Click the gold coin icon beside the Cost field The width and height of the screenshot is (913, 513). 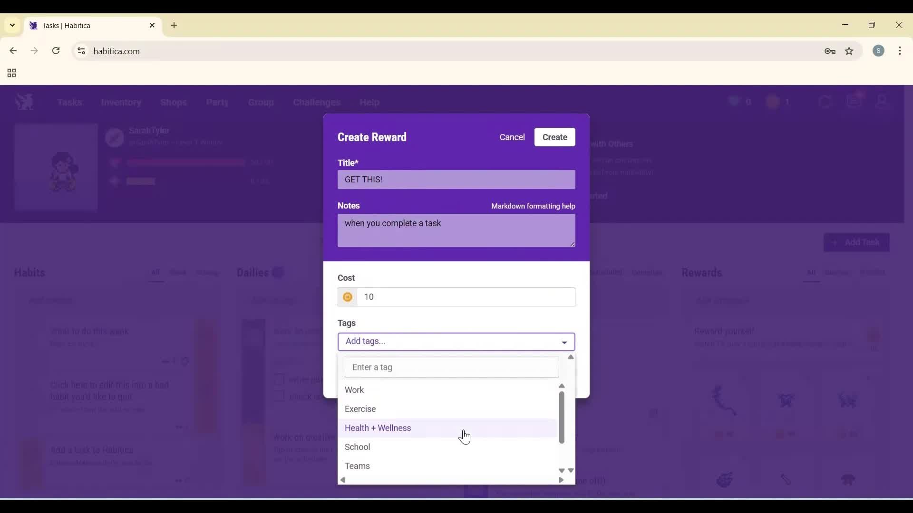pyautogui.click(x=348, y=297)
